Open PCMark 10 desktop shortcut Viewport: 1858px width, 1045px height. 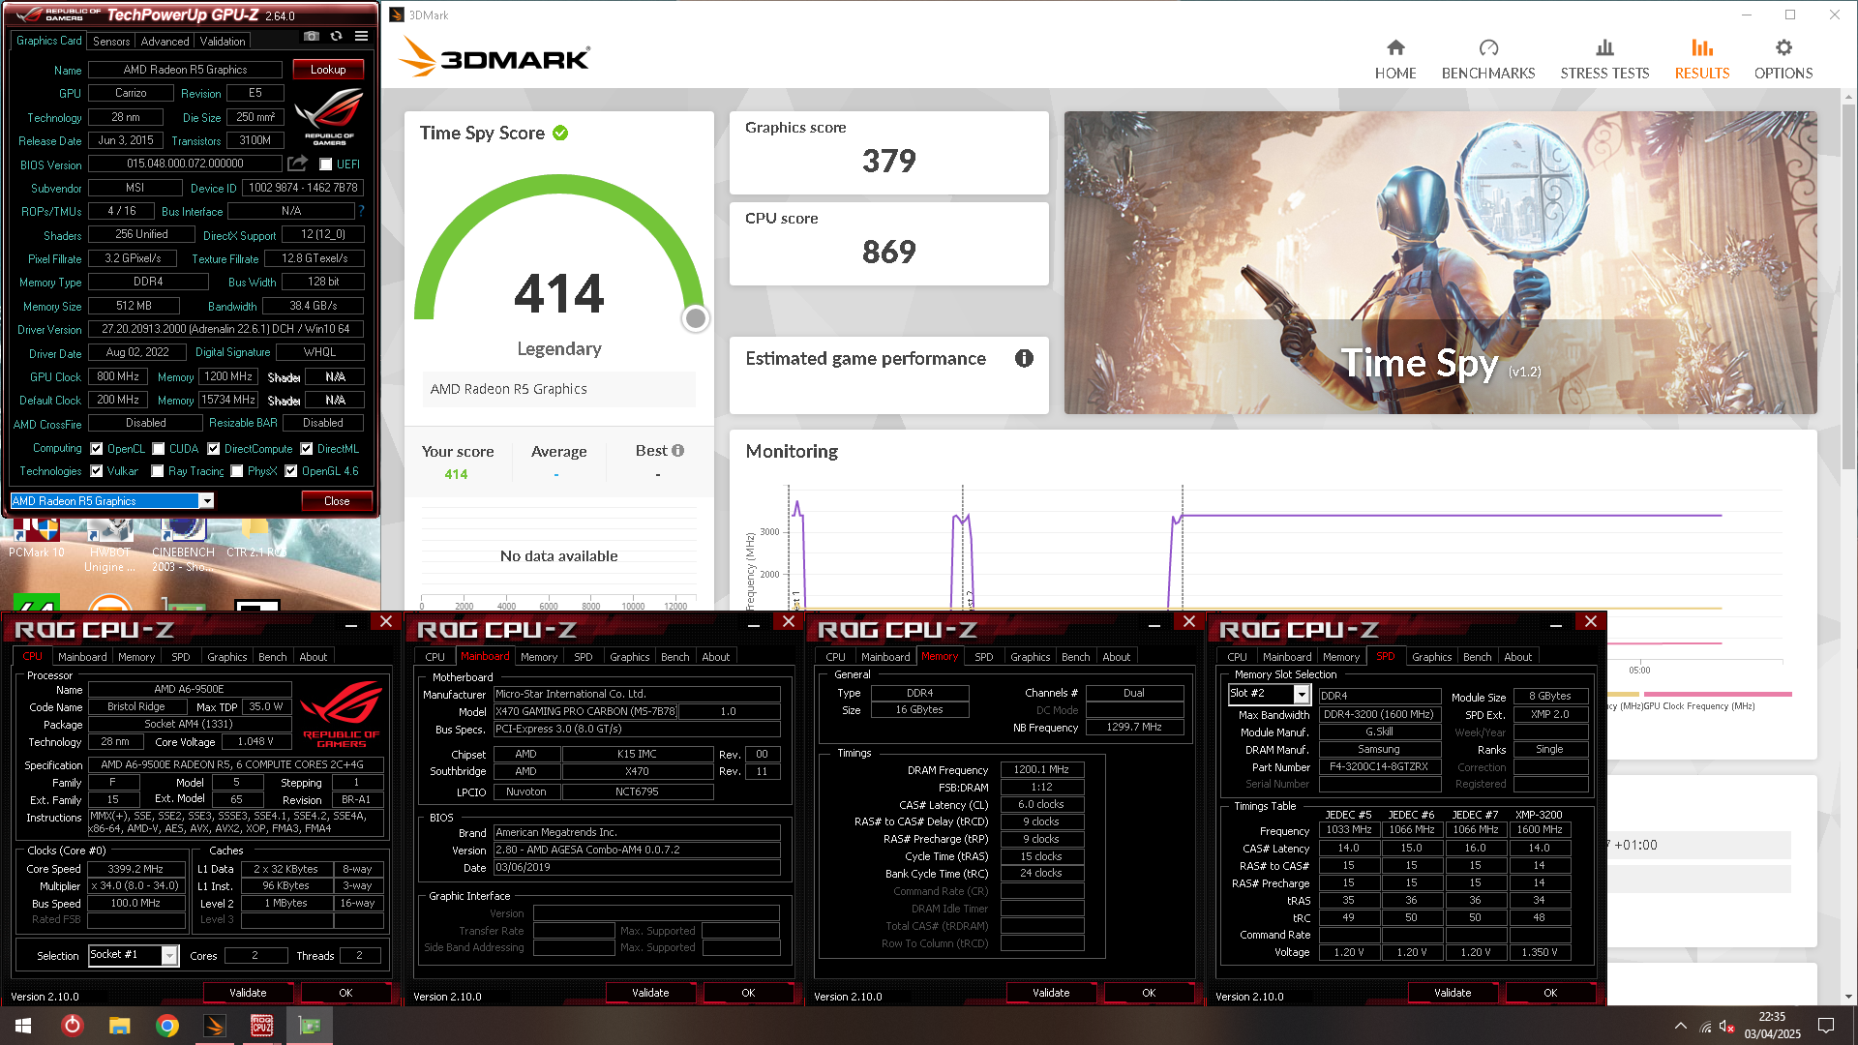37,537
